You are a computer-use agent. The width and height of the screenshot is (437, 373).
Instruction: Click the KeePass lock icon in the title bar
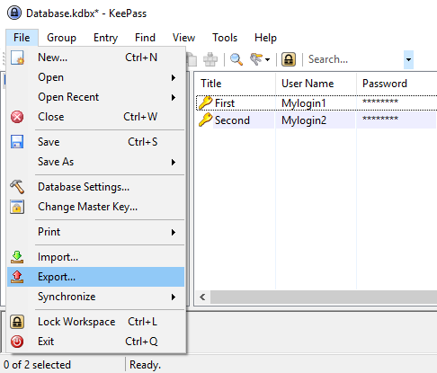coord(14,13)
